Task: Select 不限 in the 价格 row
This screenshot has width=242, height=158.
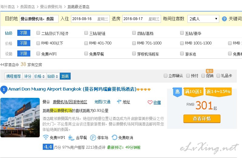Action: 24,43
